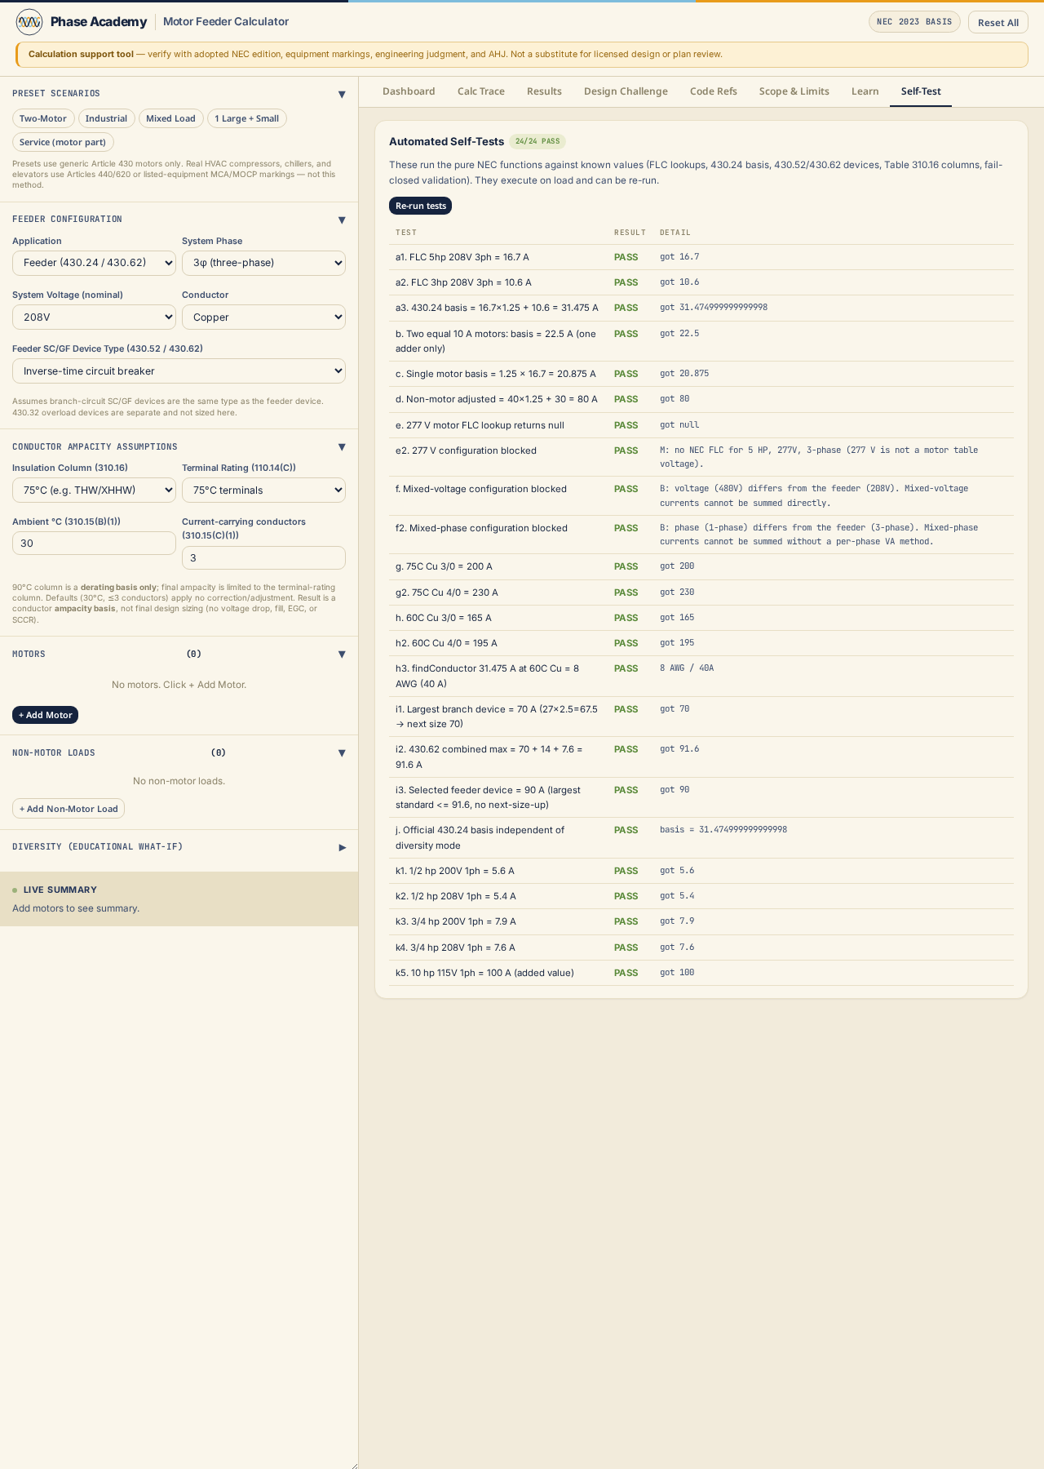Viewport: 1044px width, 1469px height.
Task: Open the Conductor material dropdown
Action: click(x=263, y=317)
